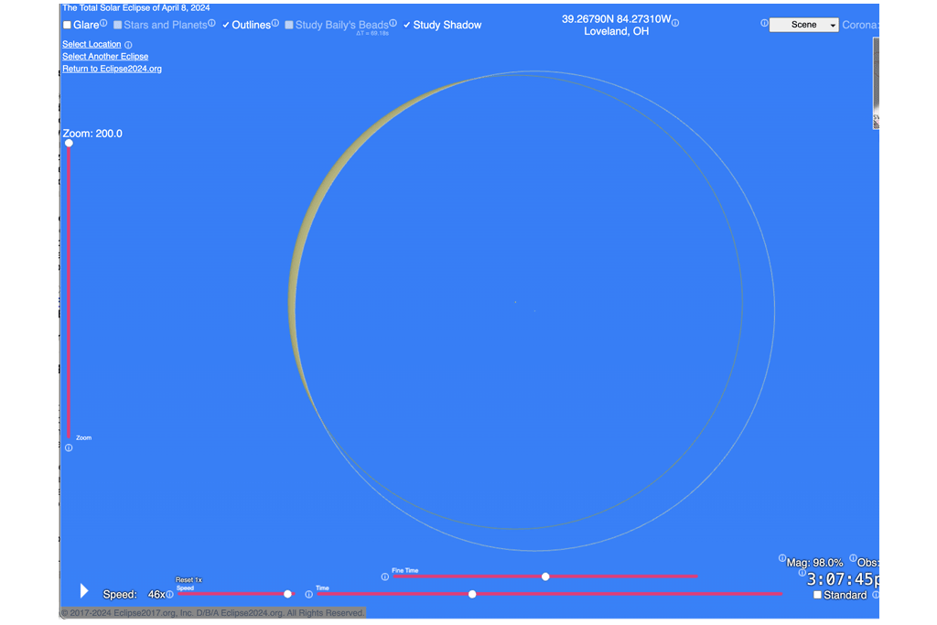The height and width of the screenshot is (625, 937).
Task: Open the info icon below Zoom slider
Action: [69, 447]
